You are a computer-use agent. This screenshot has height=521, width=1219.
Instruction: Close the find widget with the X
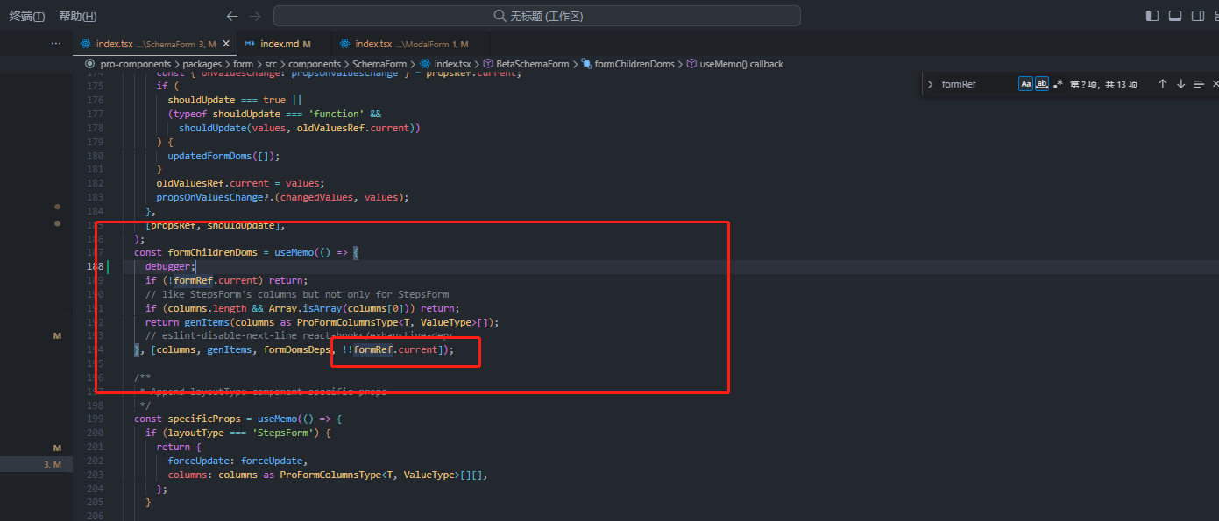[1215, 83]
